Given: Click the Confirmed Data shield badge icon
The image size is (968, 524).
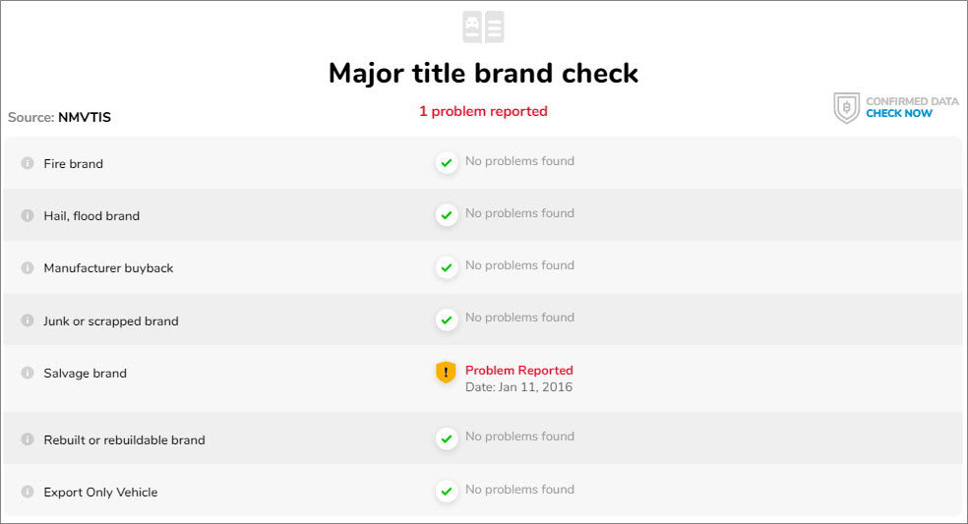Looking at the screenshot, I should tap(846, 108).
